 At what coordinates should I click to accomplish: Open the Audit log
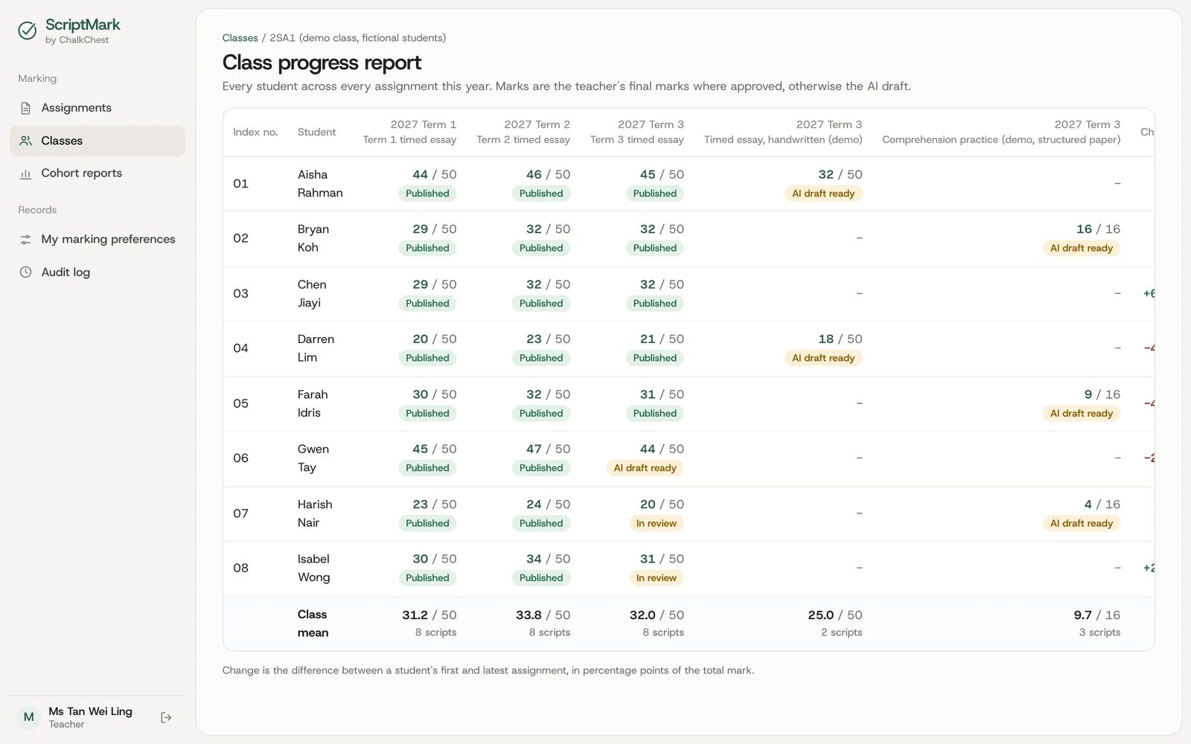click(x=98, y=272)
